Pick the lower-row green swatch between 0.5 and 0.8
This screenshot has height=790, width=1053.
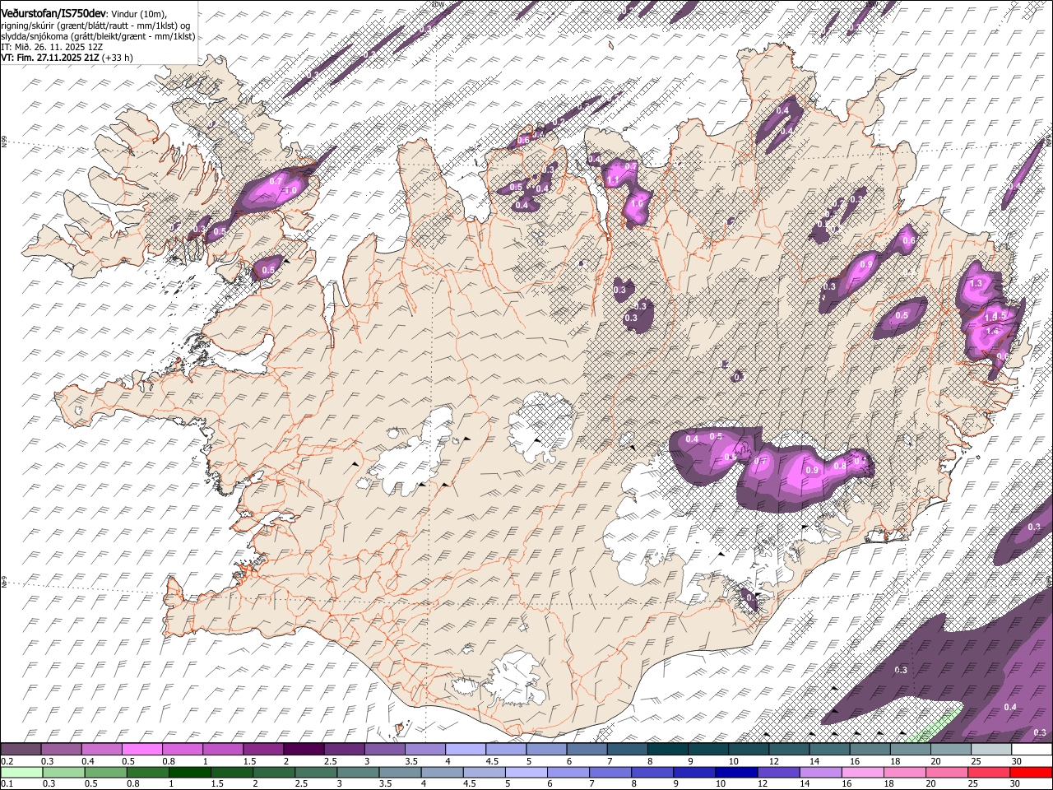point(105,772)
